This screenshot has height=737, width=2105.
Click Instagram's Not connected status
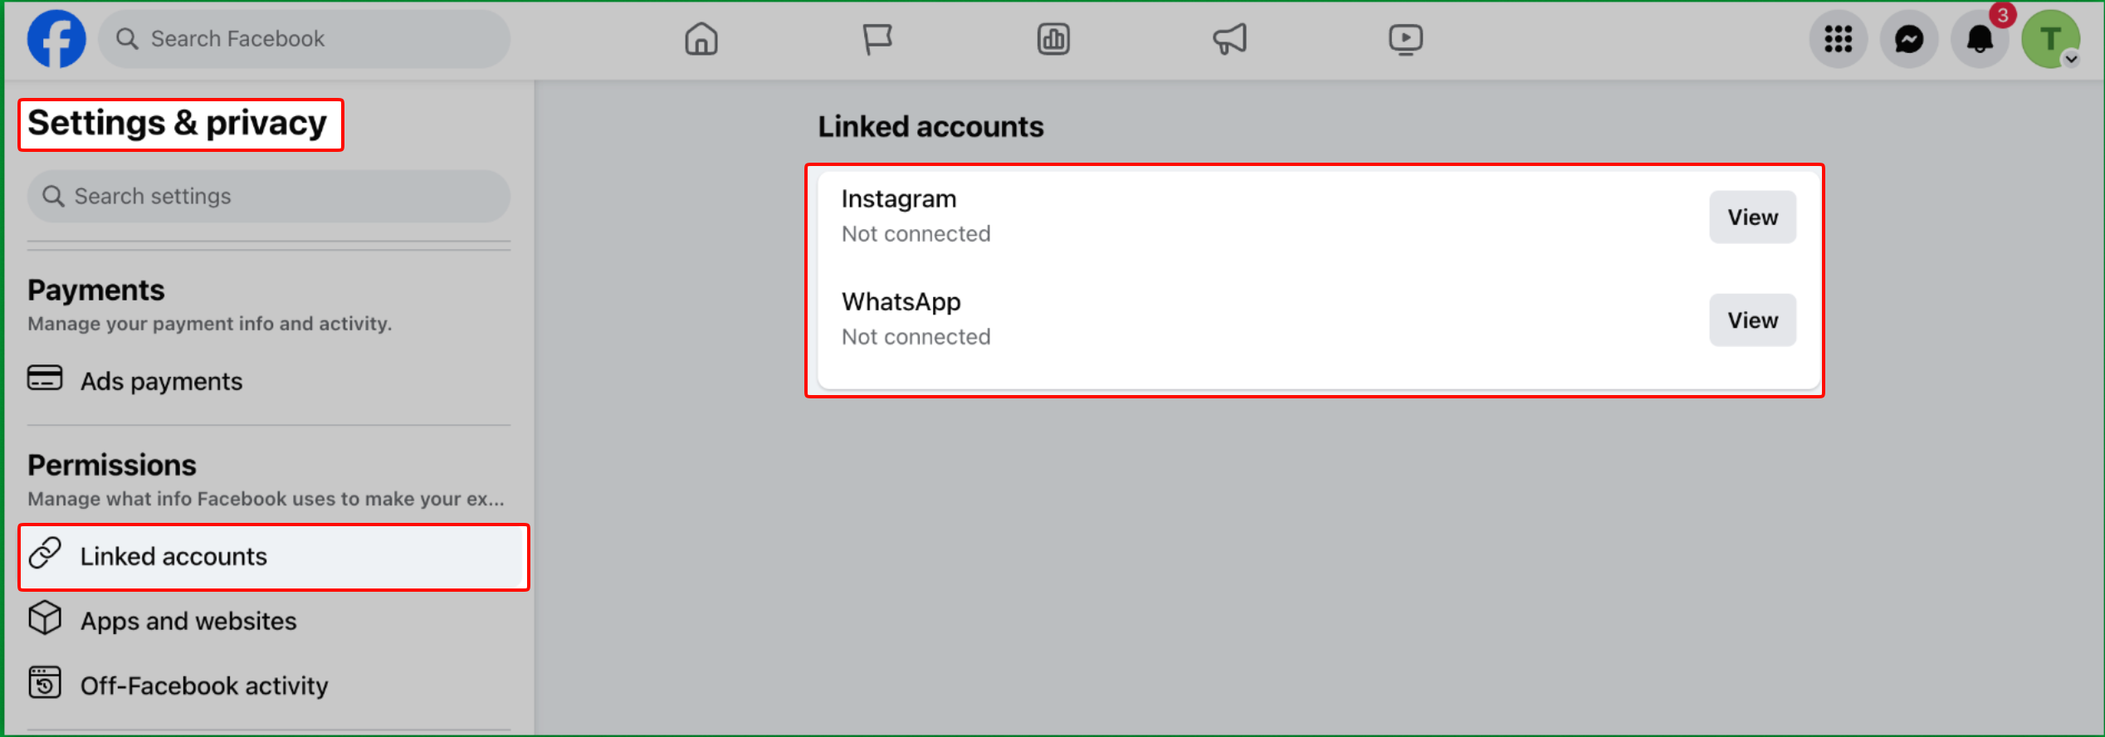pyautogui.click(x=916, y=234)
